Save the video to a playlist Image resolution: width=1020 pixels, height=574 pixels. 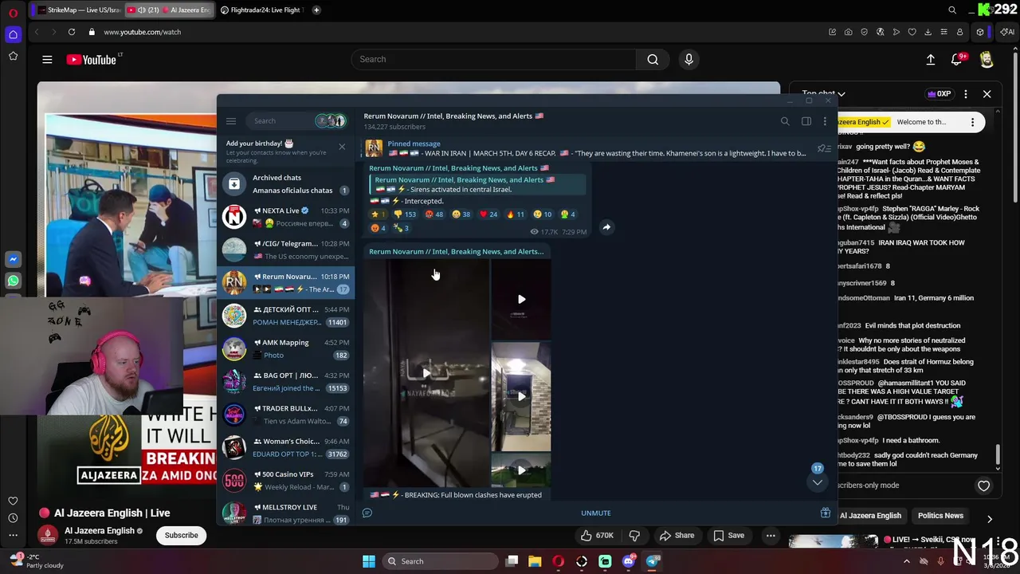728,535
